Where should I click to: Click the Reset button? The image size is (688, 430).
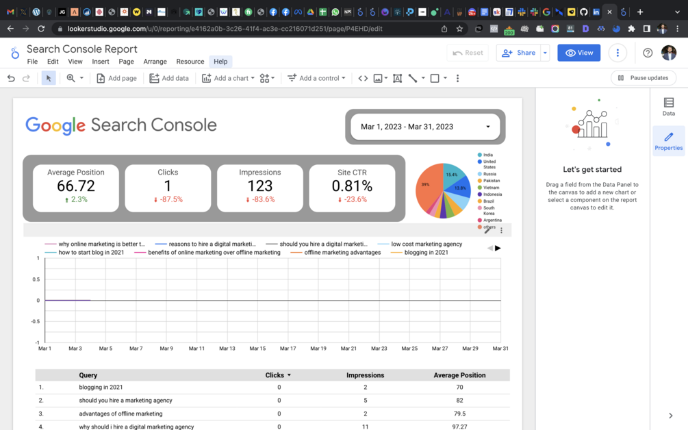click(468, 53)
